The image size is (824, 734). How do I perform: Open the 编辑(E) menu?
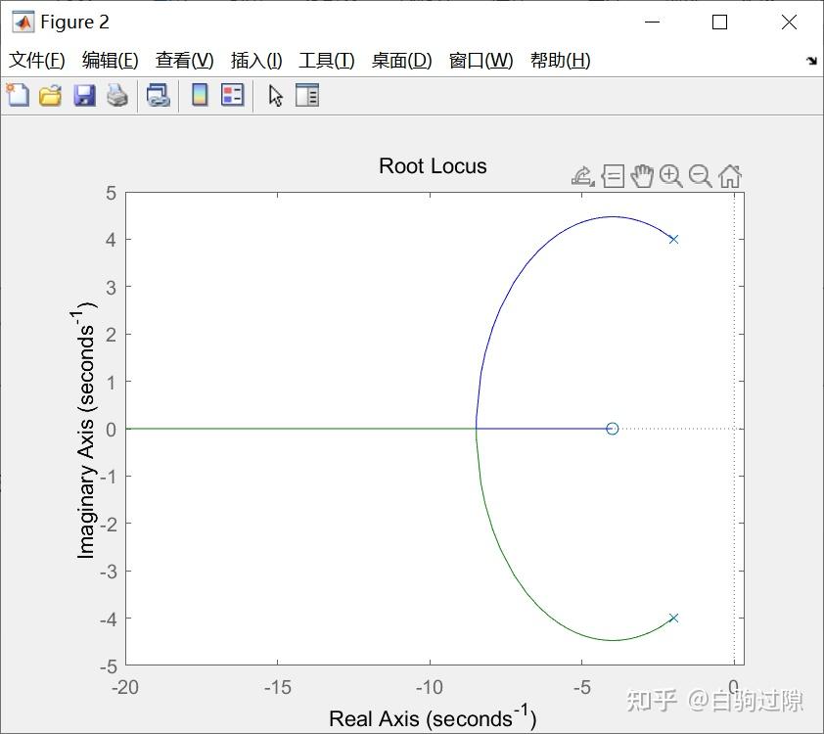tap(111, 61)
